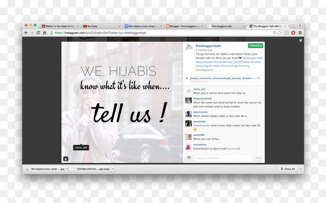Switch to 'We Hijabis know what it' tab
This screenshot has width=326, height=203.
click(142, 26)
